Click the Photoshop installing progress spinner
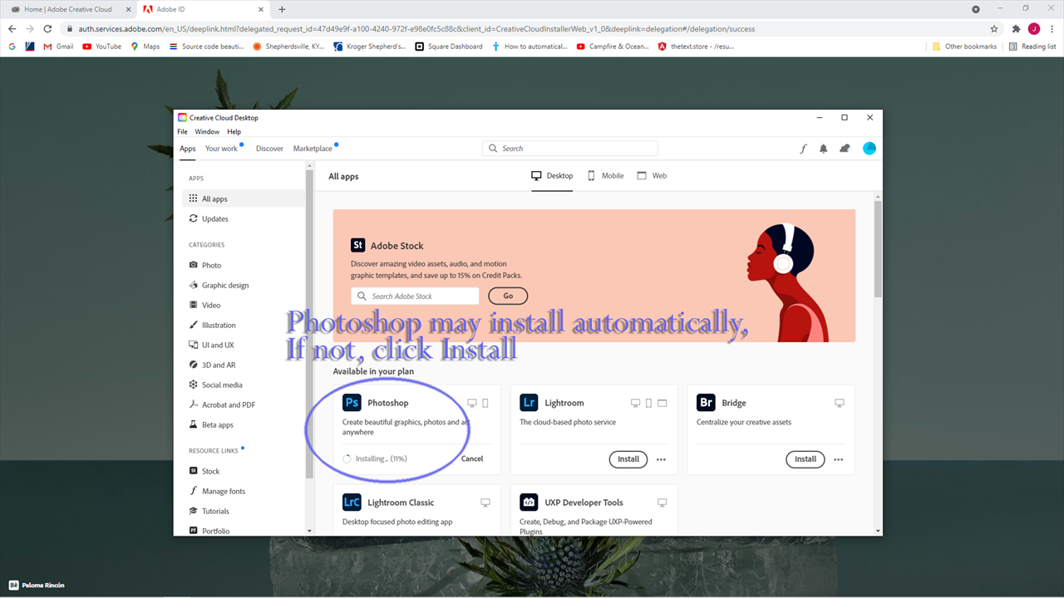This screenshot has width=1064, height=598. pos(347,458)
